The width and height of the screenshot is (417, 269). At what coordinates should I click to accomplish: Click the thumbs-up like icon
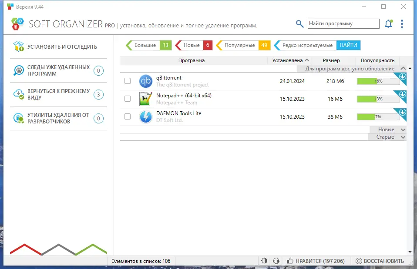coord(290,261)
